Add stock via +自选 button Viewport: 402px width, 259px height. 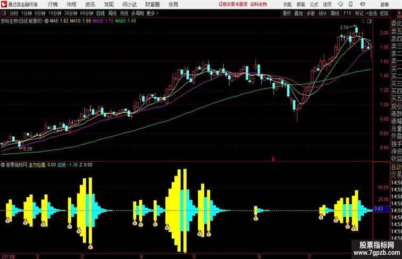click(x=372, y=13)
